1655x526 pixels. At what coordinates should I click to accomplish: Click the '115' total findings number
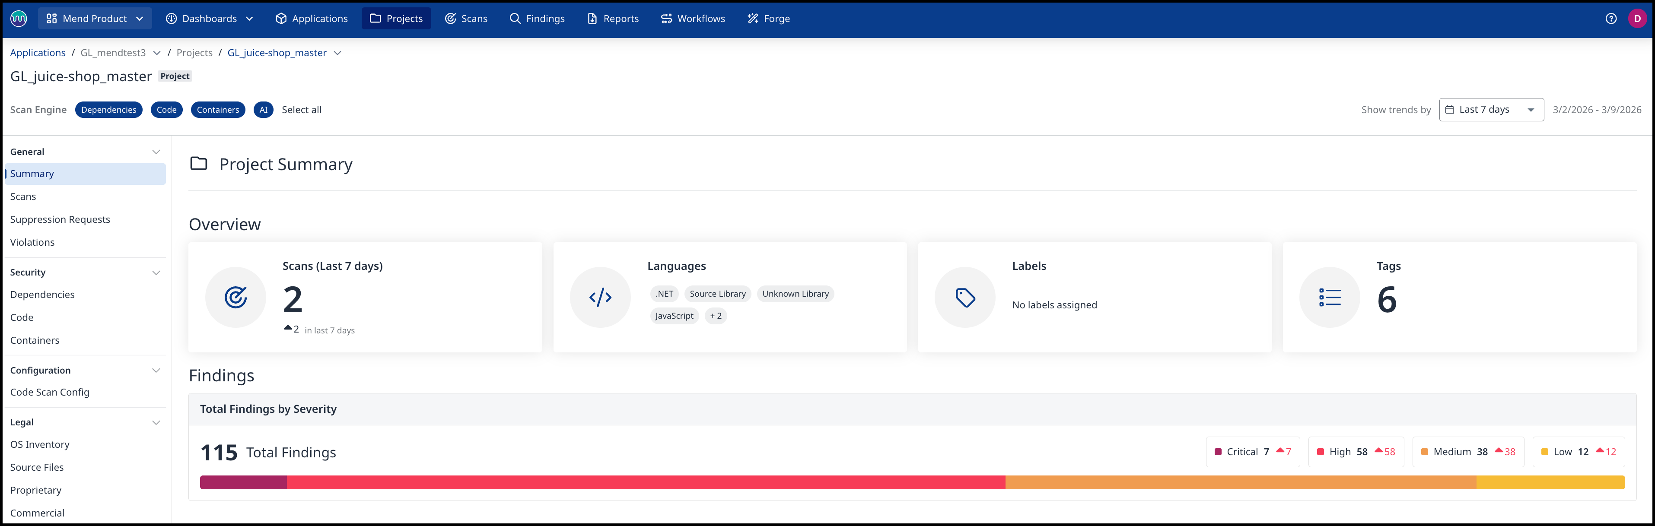click(219, 453)
